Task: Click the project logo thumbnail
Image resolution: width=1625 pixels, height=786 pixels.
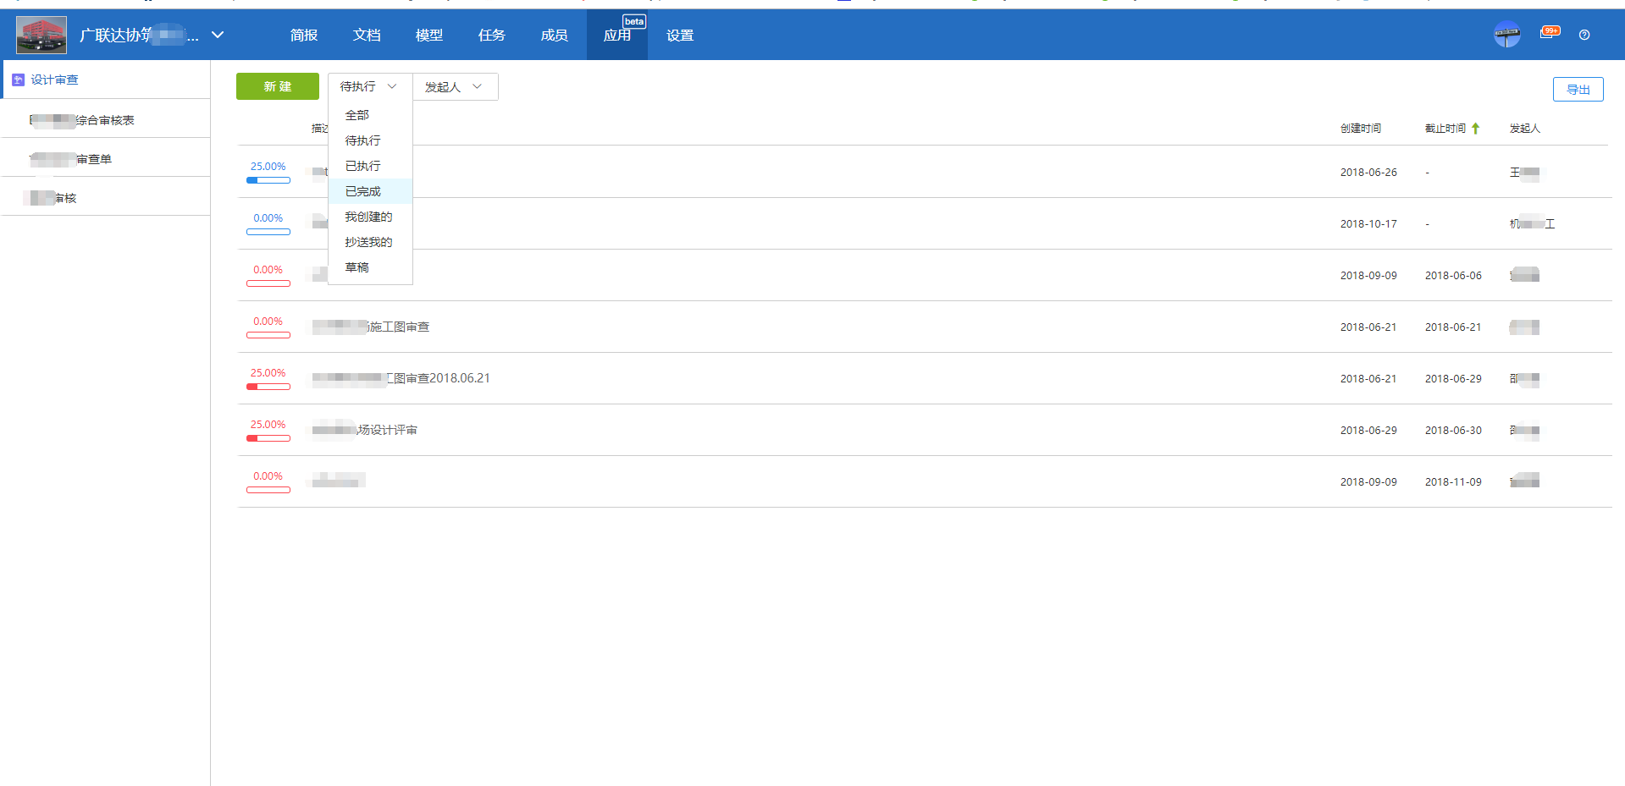Action: coord(41,36)
